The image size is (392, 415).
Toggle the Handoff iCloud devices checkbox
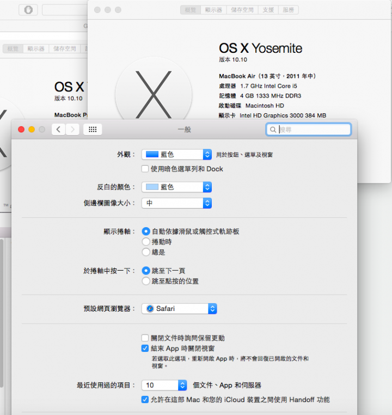click(x=145, y=399)
